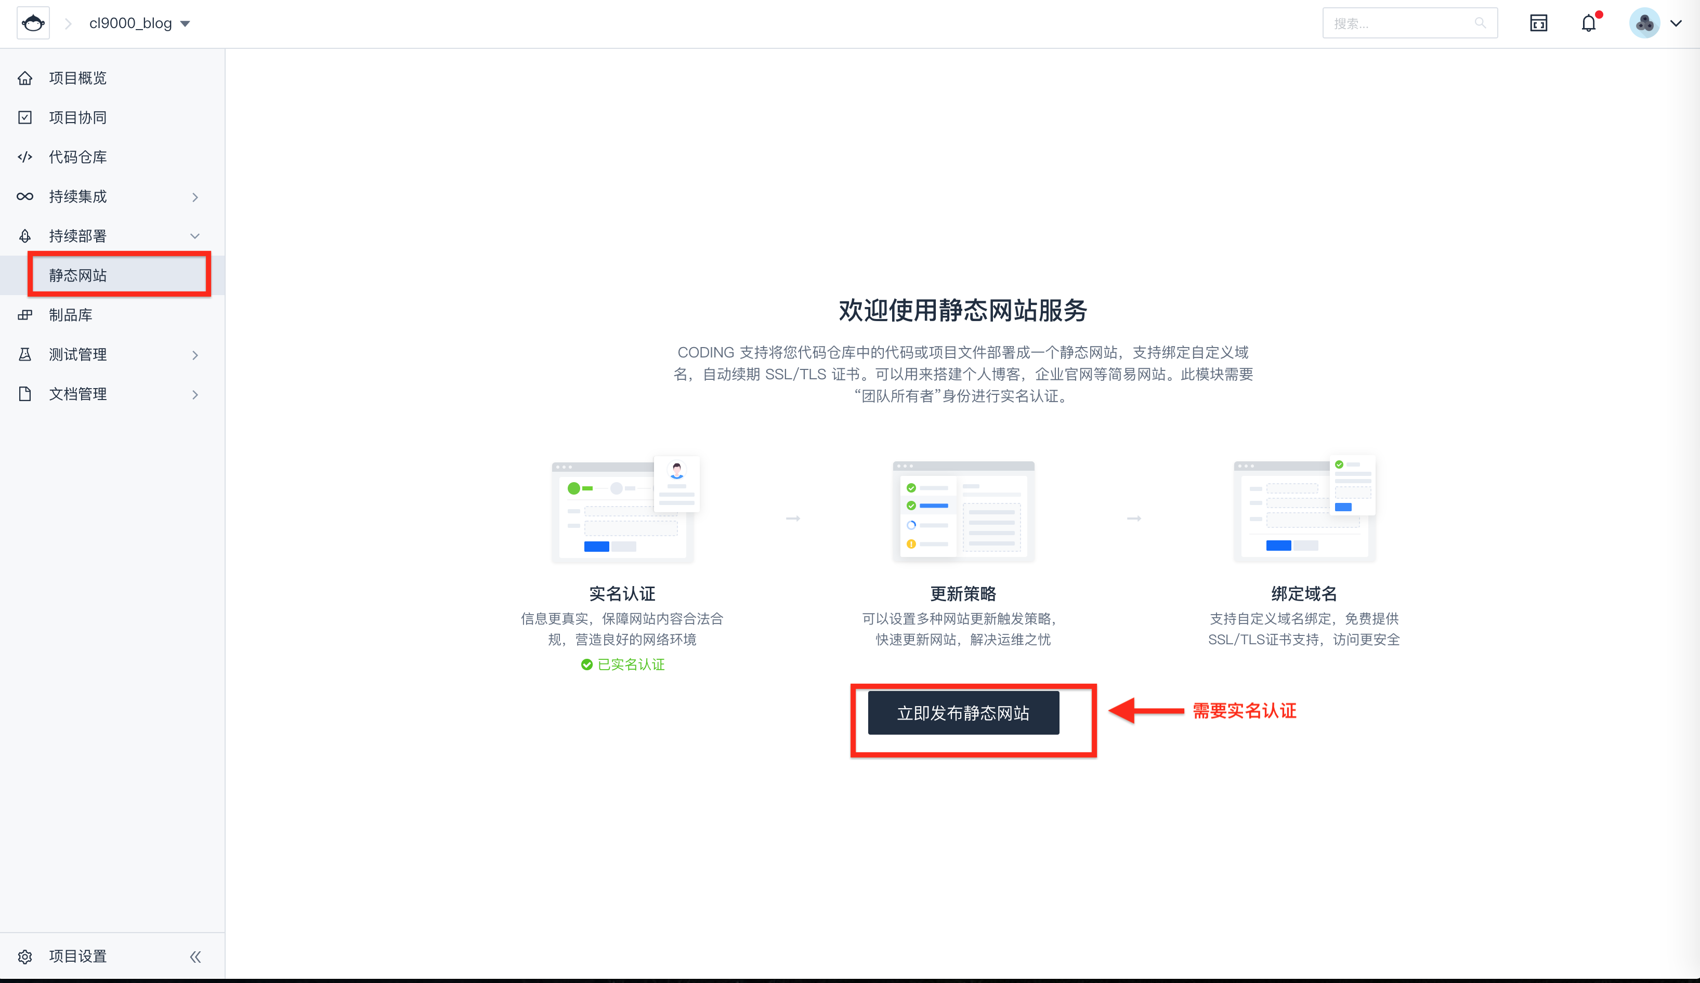
Task: Click the 更新策略 heading
Action: 963,593
